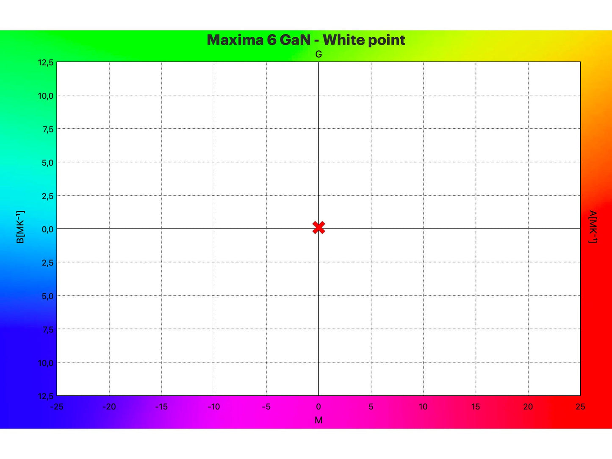Click the "12,5" tick label at the green end
612x459 pixels.
pos(46,63)
